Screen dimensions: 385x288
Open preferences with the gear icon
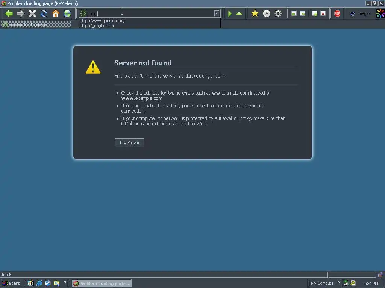278,13
